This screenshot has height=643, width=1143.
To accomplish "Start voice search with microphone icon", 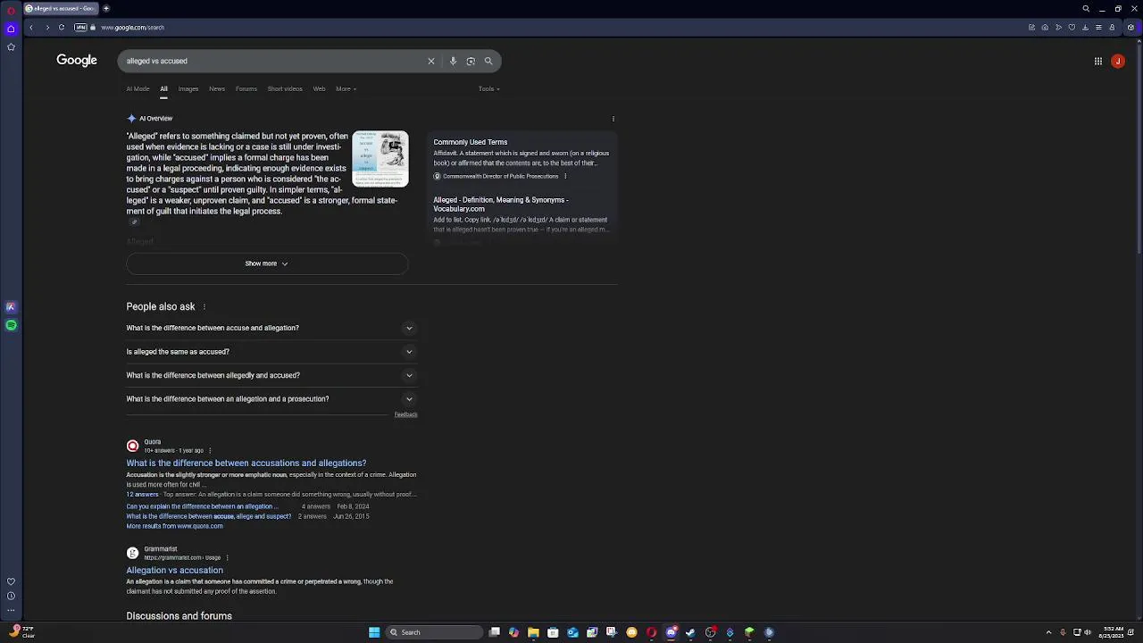I will 453,61.
